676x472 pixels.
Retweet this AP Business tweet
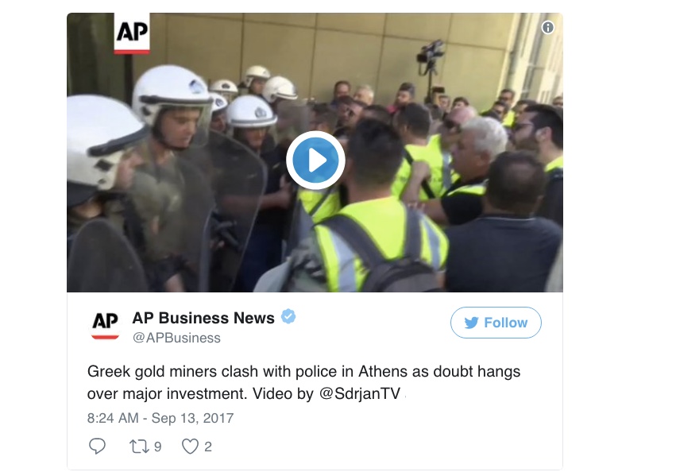click(139, 447)
